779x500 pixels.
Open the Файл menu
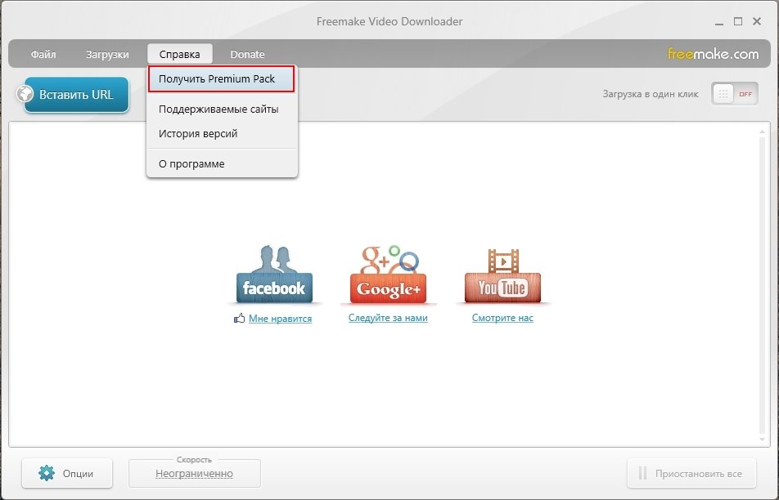(x=43, y=54)
